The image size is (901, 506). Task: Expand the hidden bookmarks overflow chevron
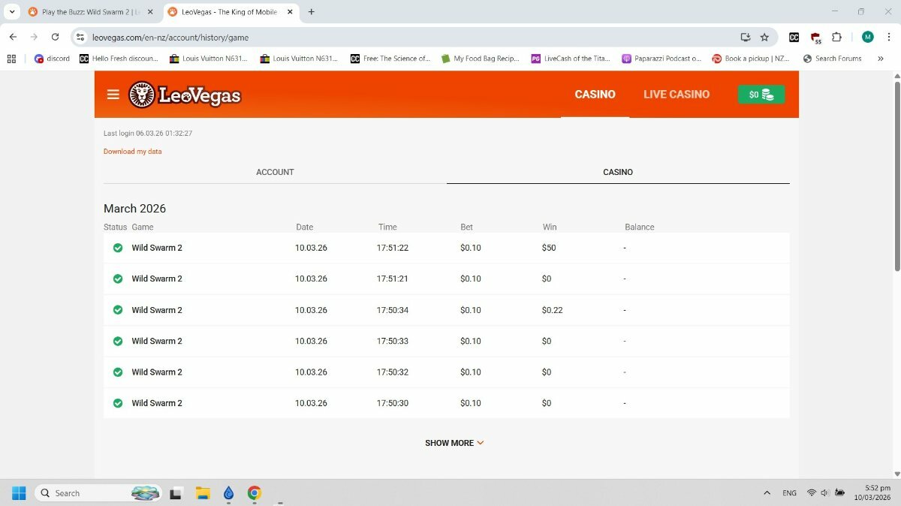880,59
